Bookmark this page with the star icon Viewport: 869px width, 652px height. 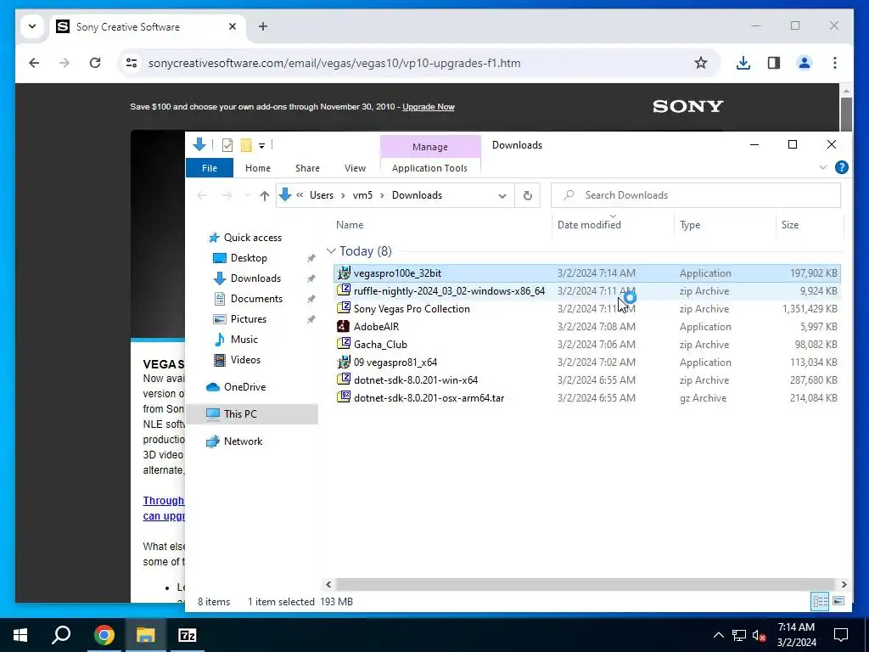point(701,63)
